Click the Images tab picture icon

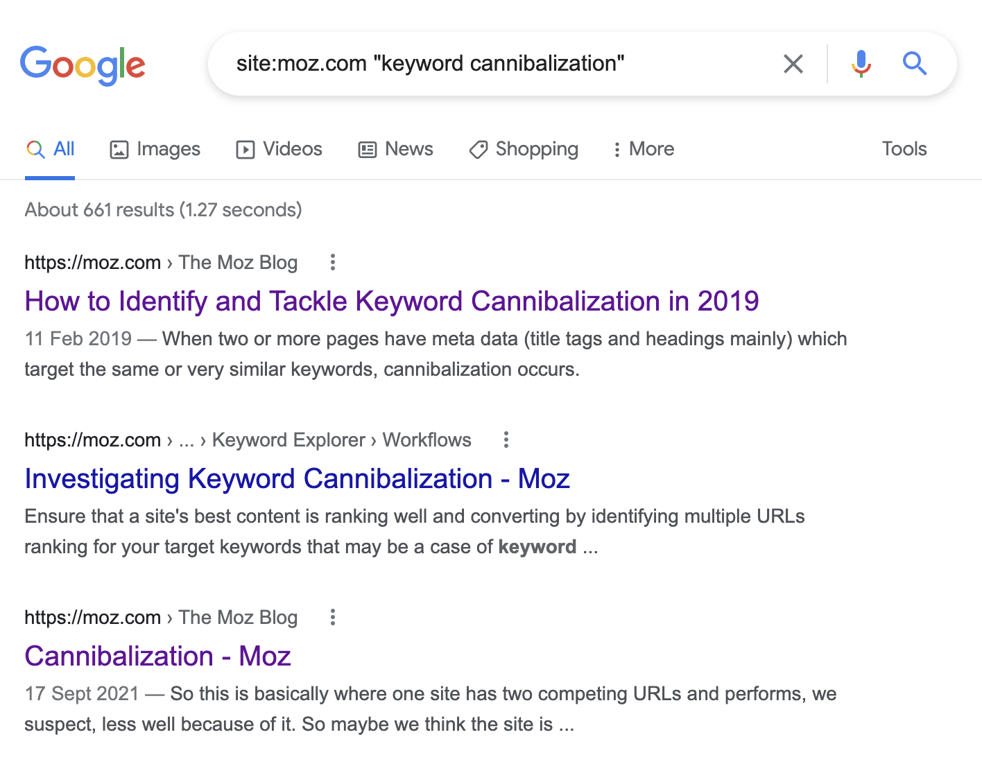(119, 149)
